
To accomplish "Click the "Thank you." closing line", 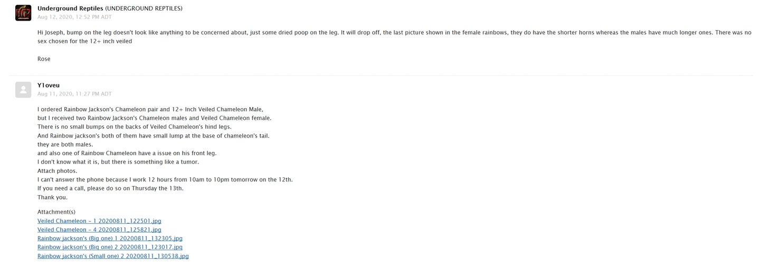I will [x=52, y=197].
